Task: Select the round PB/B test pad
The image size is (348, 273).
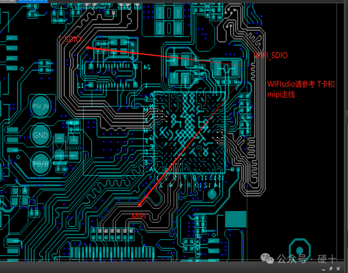Action: [x=40, y=164]
